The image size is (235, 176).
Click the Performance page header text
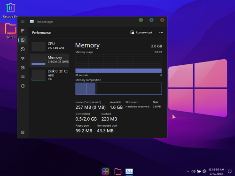41,32
